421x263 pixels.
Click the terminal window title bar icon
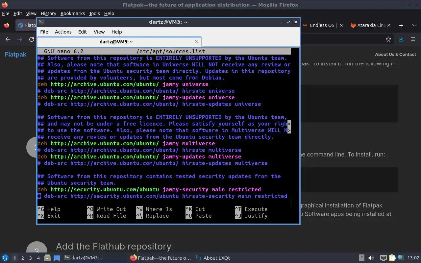point(41,22)
